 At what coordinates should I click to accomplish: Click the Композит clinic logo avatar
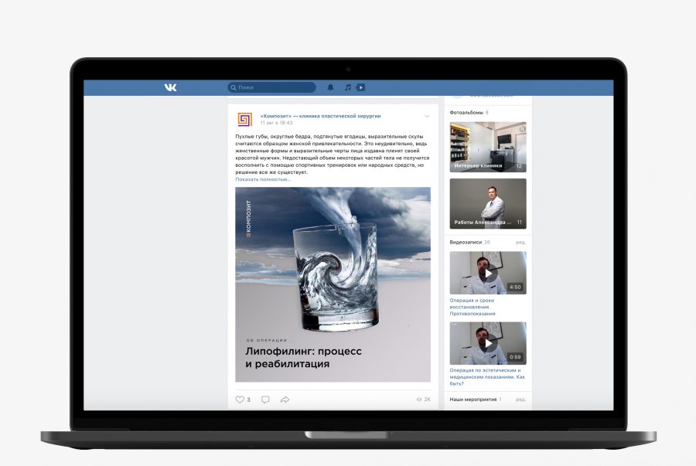pos(244,119)
